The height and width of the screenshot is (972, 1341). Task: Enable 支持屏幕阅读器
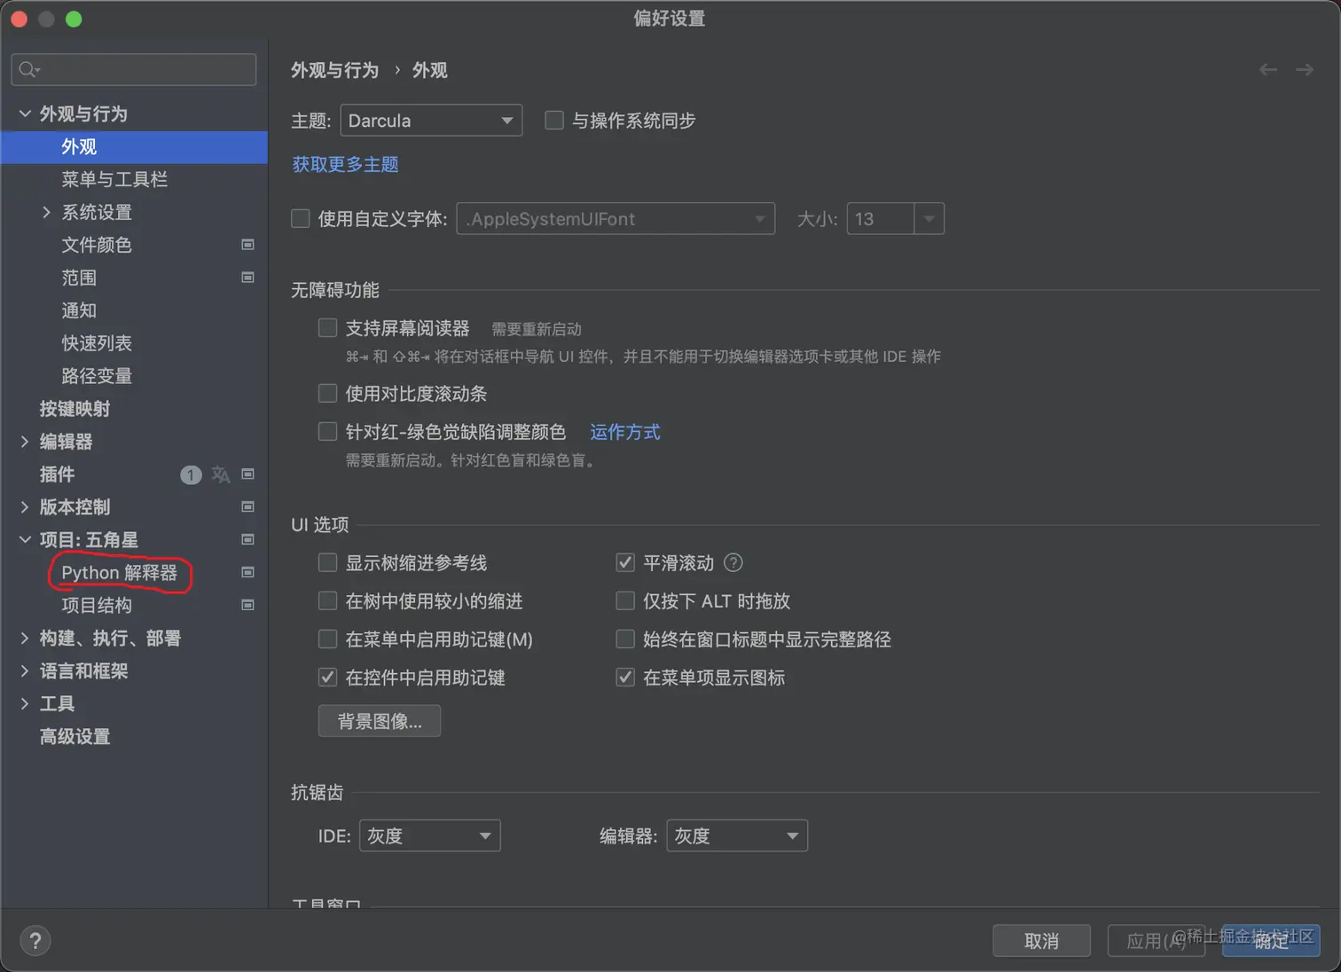[327, 327]
